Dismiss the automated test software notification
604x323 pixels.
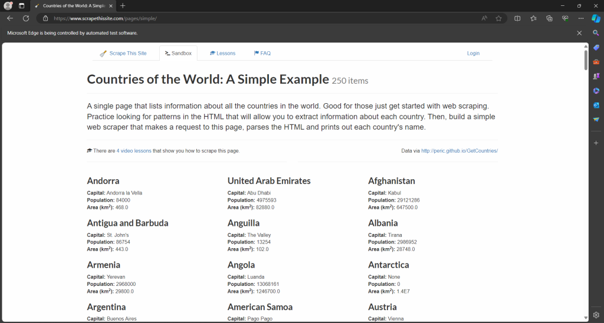tap(579, 33)
